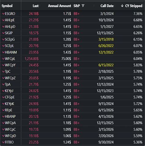
Task: Expand the WFCpY row chevron
Action: [3, 65]
